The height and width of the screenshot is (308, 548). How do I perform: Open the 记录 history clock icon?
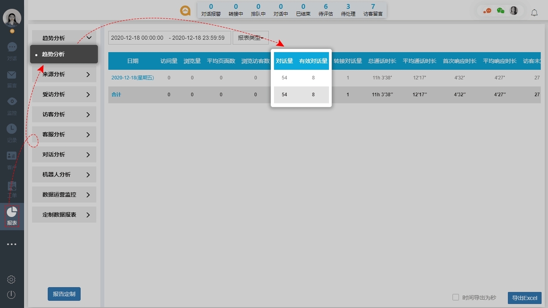point(12,129)
